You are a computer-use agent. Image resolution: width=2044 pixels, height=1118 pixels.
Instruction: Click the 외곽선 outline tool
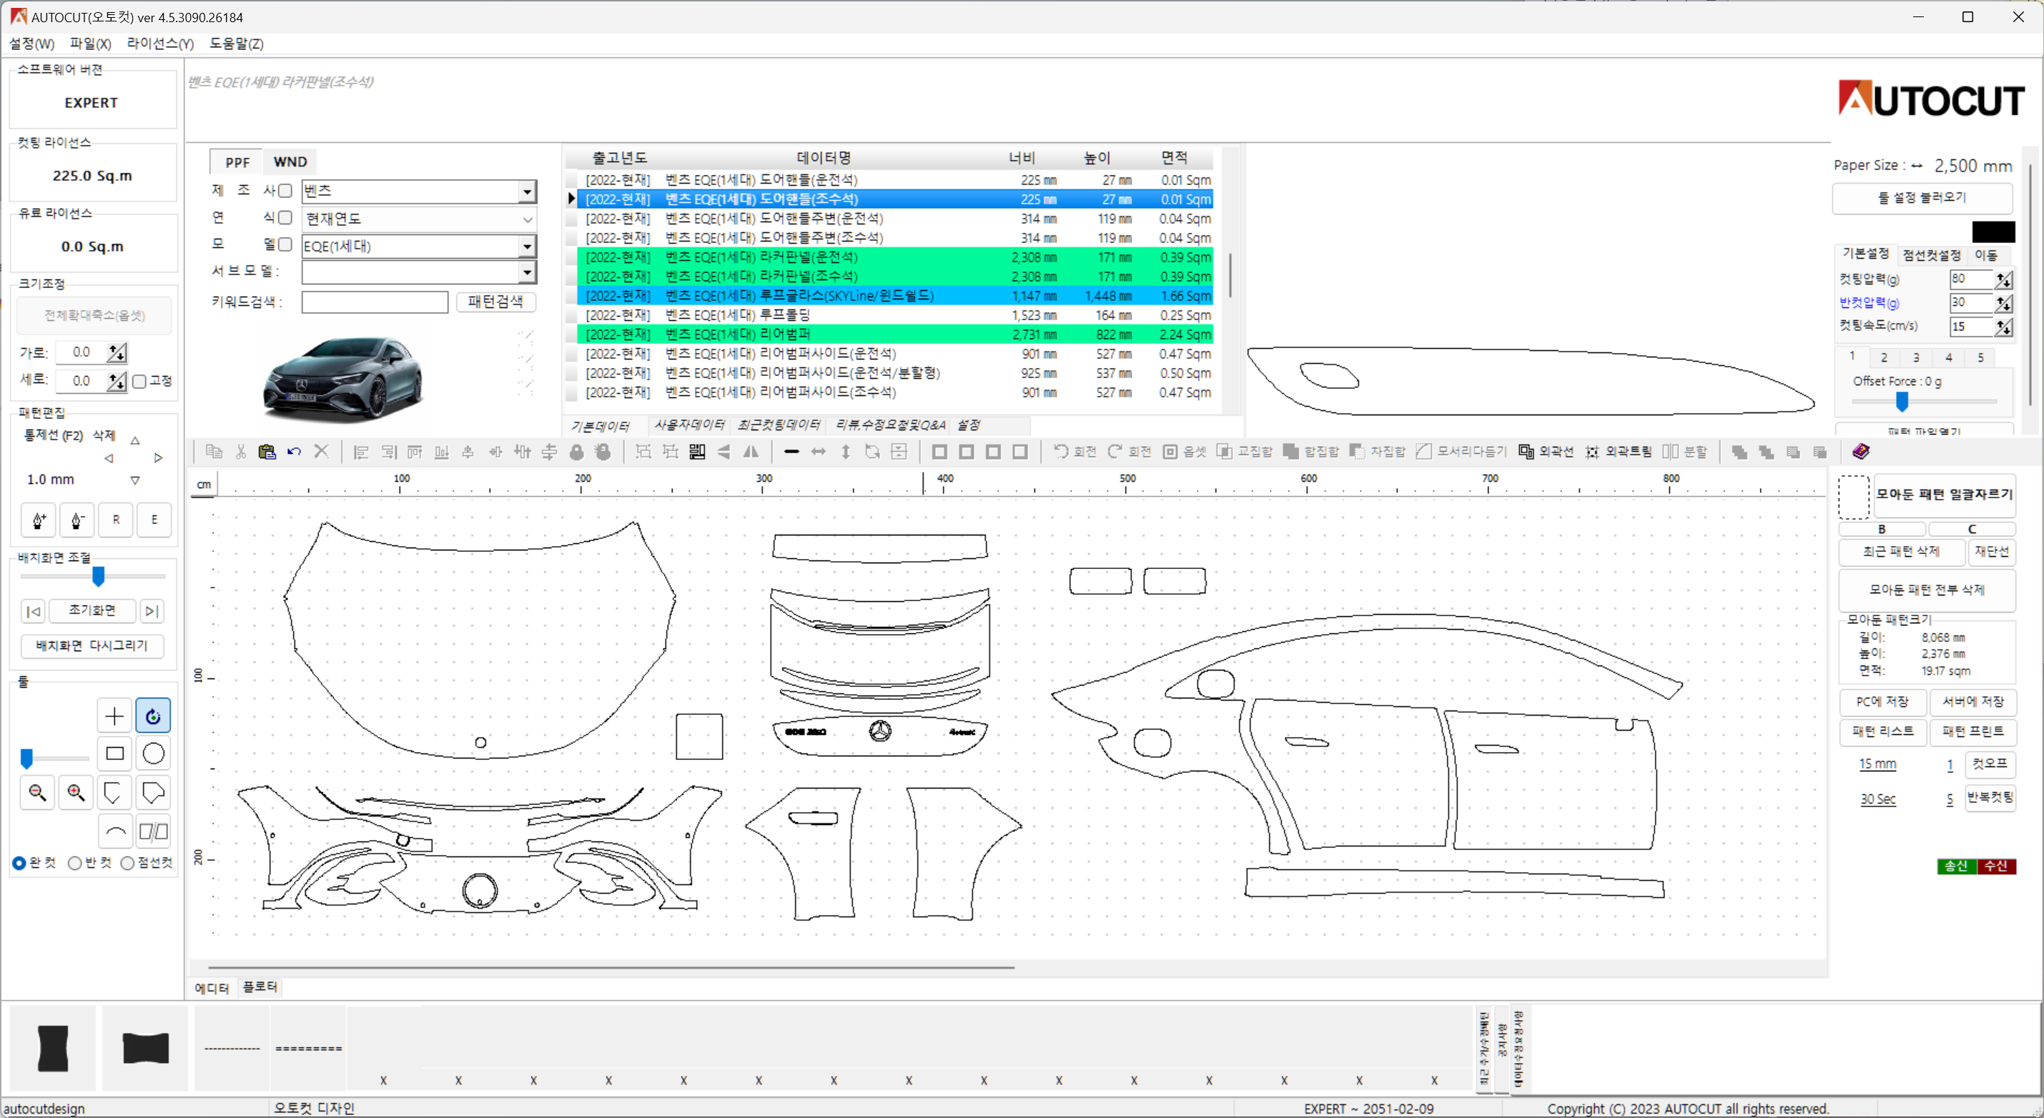tap(1546, 452)
